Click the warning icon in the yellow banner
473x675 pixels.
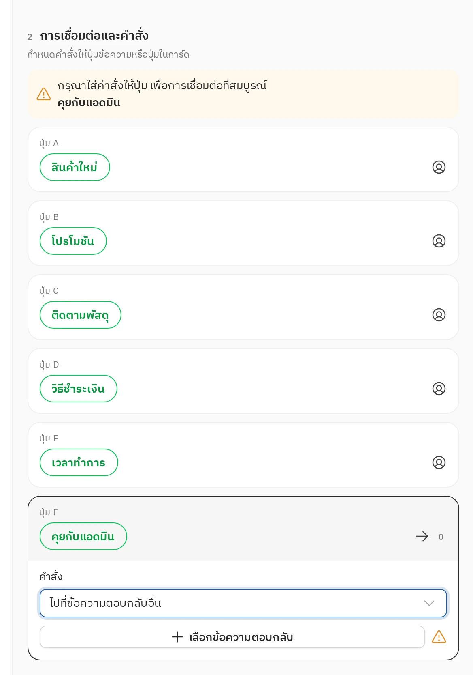click(44, 94)
